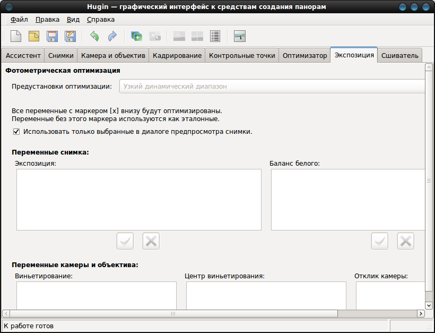Click the landscape picture icon in the toolbar
435x333 pixels.
coord(240,36)
